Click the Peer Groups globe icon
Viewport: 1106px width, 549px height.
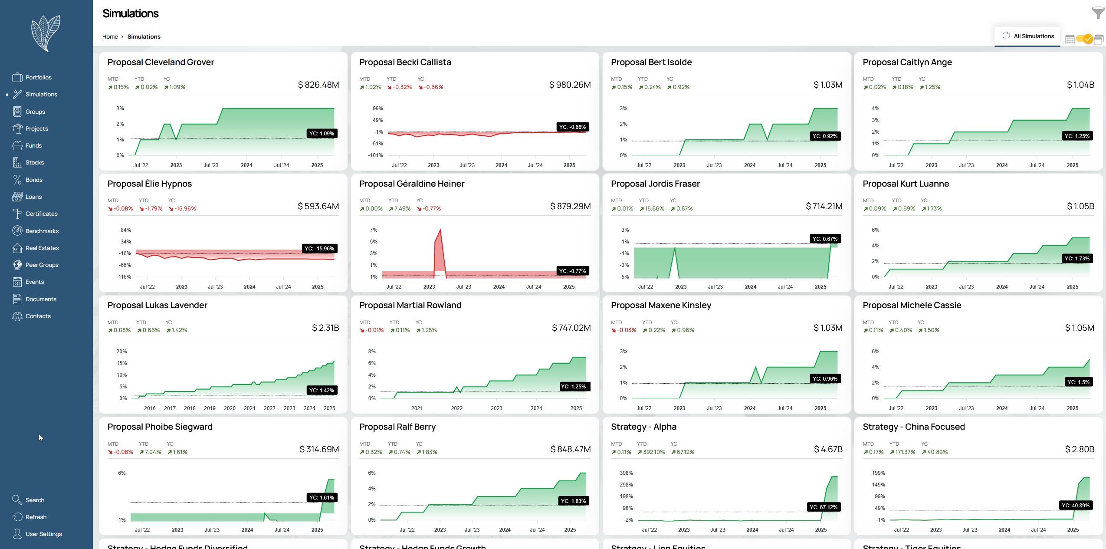(17, 265)
